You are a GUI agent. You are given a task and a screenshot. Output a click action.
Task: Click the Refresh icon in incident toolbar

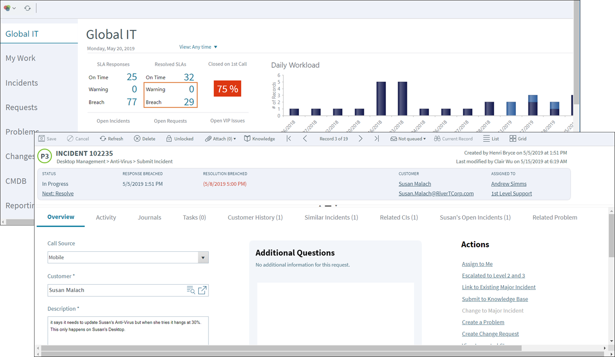103,139
